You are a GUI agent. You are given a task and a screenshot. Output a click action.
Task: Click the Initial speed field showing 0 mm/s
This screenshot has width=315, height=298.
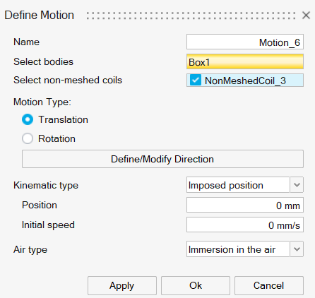[245, 225]
